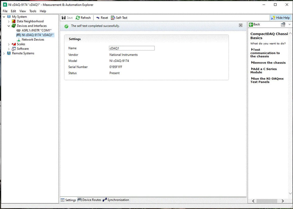The height and width of the screenshot is (209, 293).
Task: Click the help panel options icon
Action: (x=283, y=25)
